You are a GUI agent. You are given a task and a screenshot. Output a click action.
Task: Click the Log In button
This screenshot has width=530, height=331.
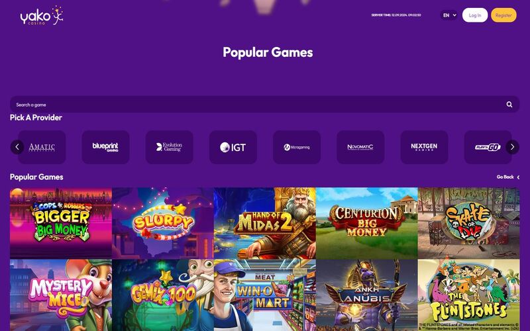pos(475,15)
